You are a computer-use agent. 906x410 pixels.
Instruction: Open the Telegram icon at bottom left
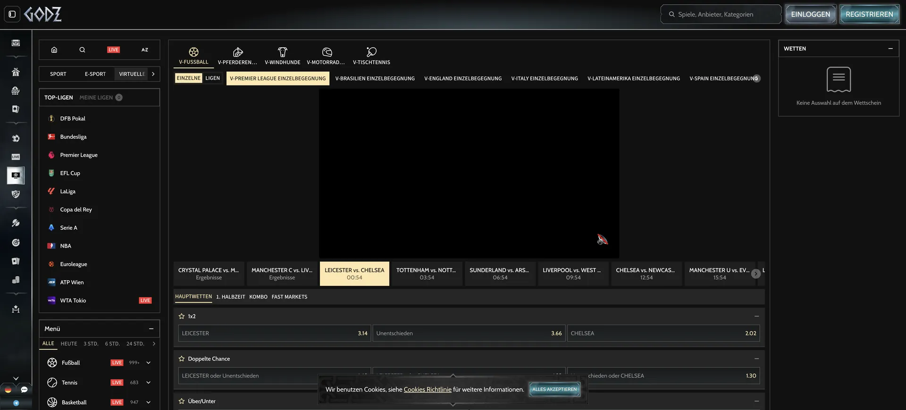click(16, 403)
